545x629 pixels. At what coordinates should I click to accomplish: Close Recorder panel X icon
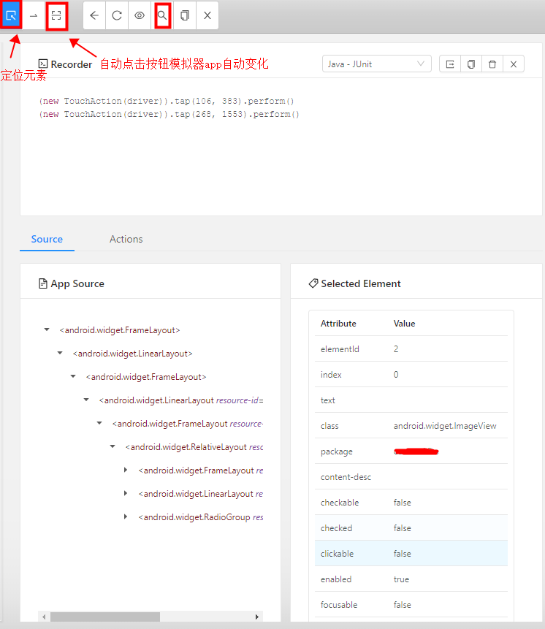click(x=514, y=64)
